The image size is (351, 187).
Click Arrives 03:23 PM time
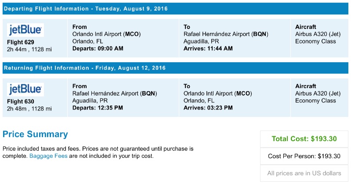[208, 108]
